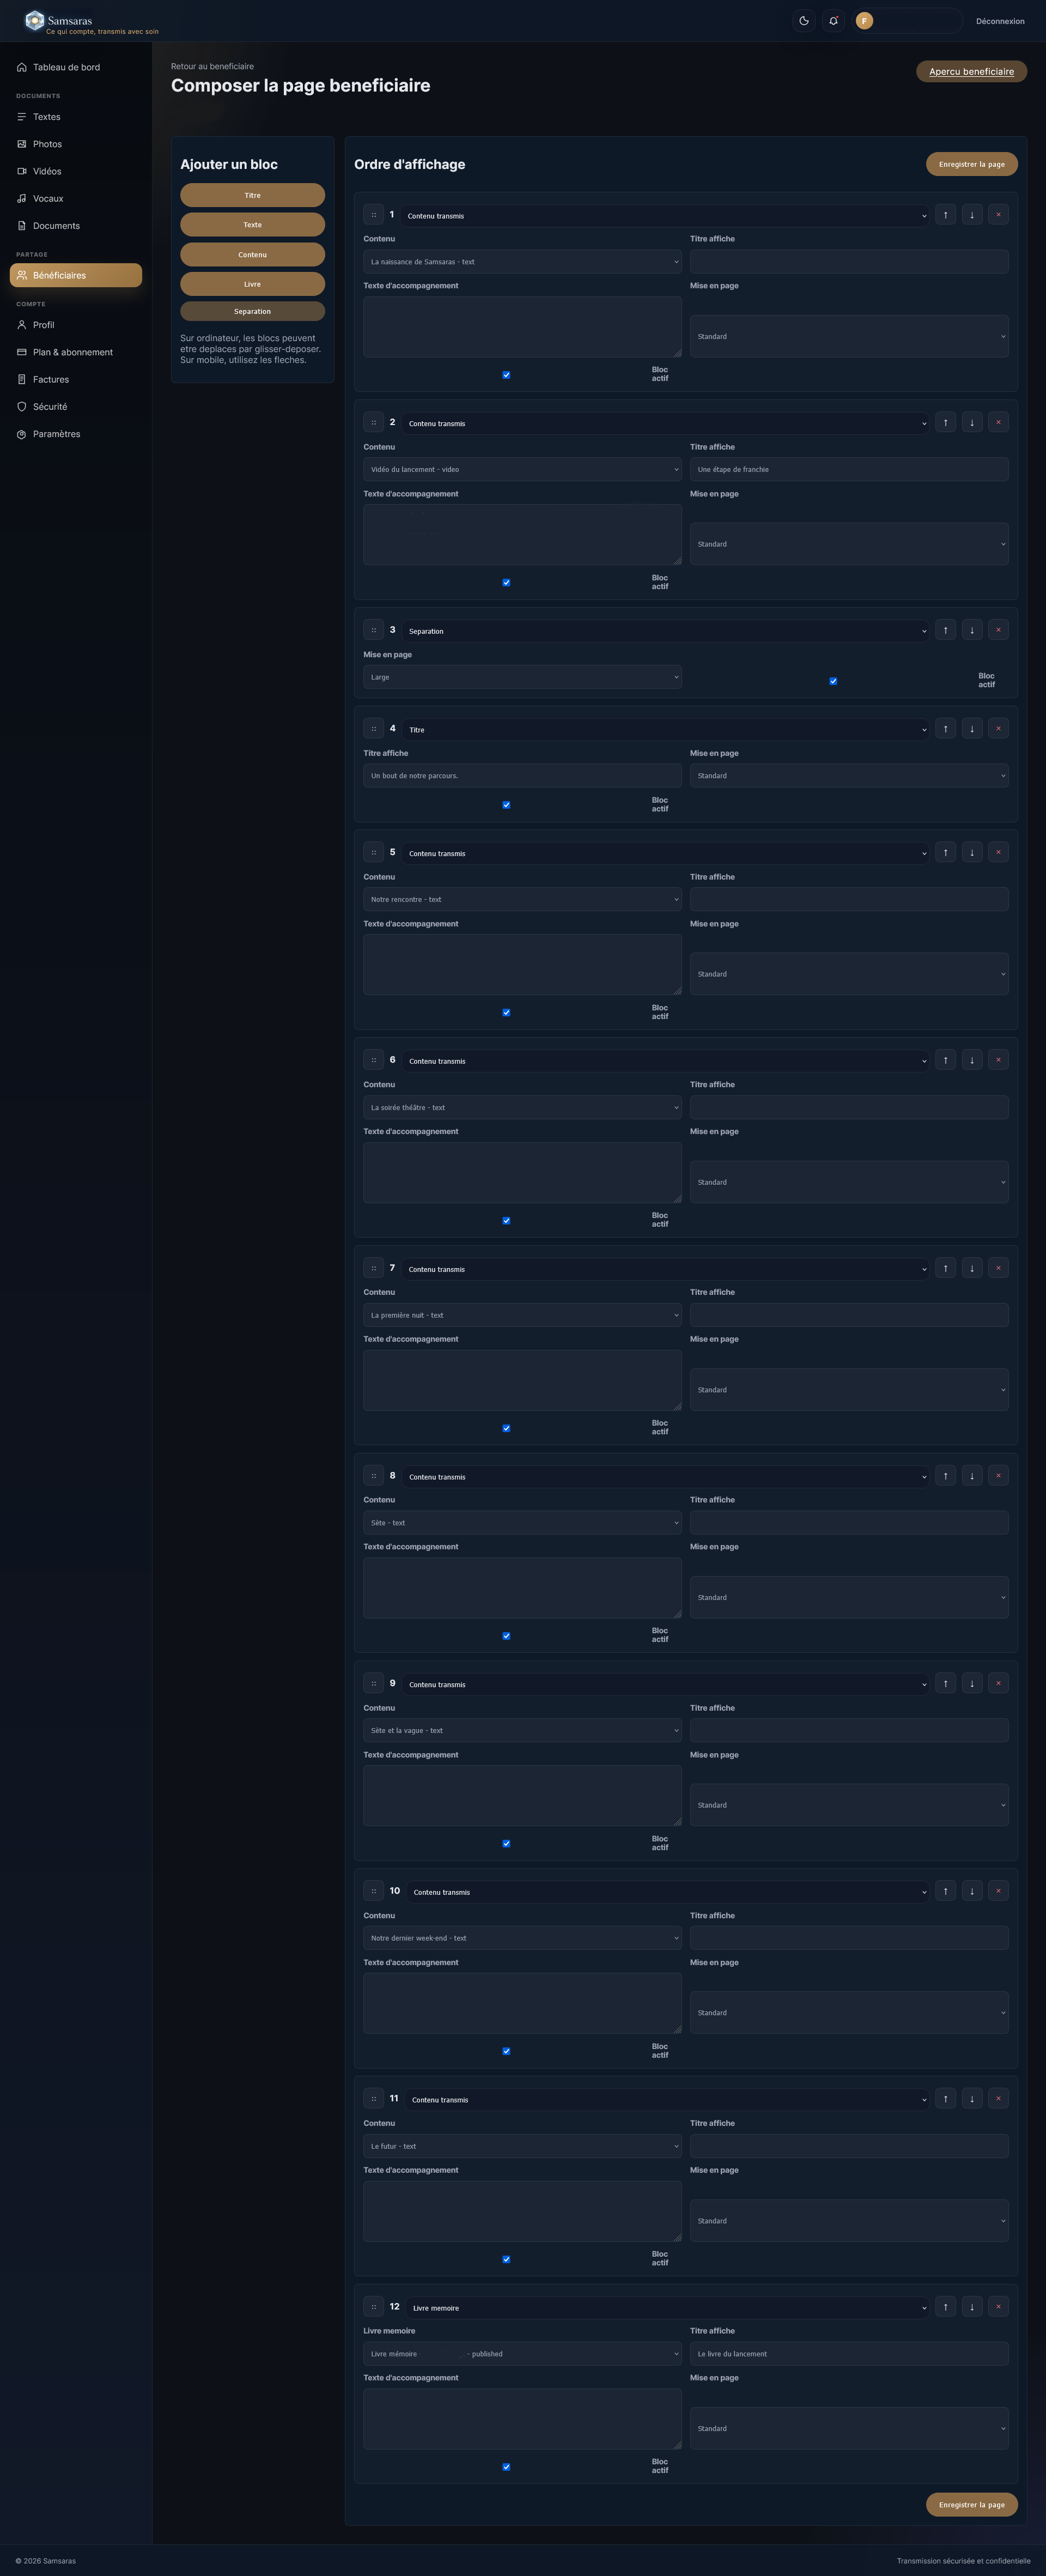Screen dimensions: 1046x2576
Task: Open block 4 type dropdown 'Titre'
Action: click(666, 730)
